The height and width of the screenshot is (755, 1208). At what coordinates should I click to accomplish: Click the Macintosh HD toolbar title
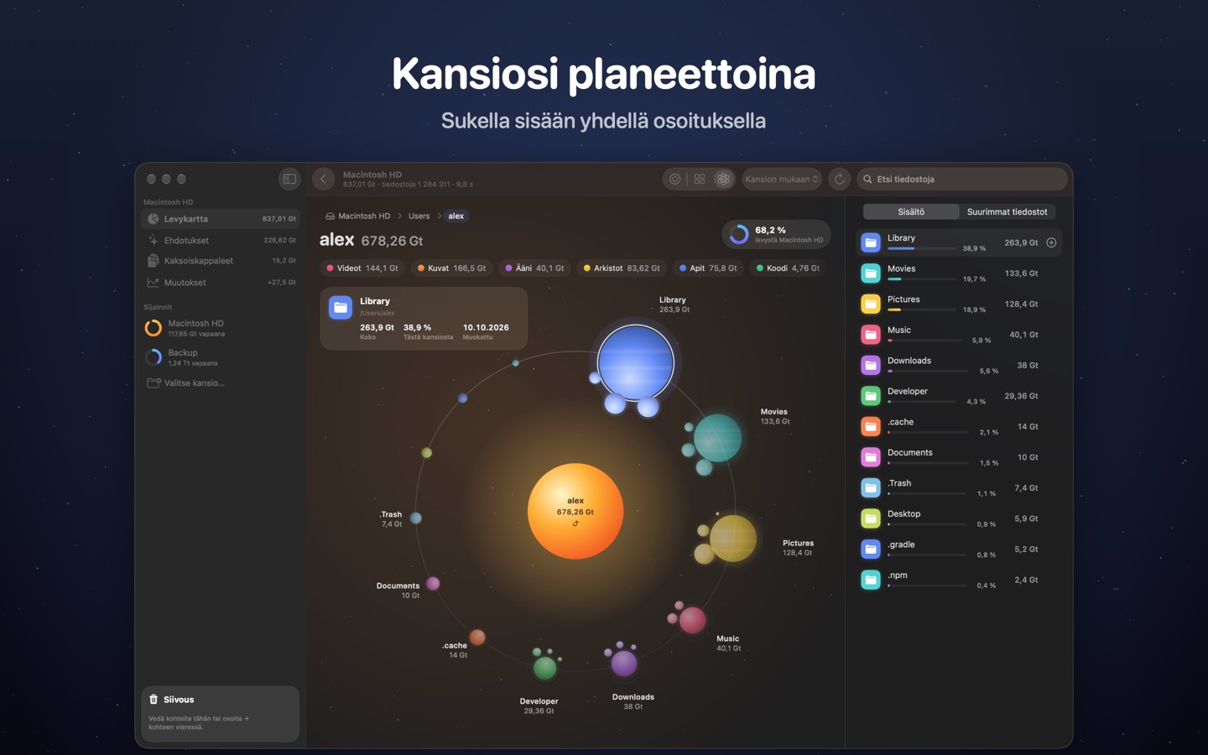(372, 174)
